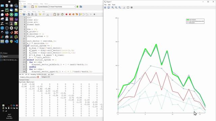Open the Debug menu in Octave main window
Screen dimensions: 216x121
pyautogui.click(x=29, y=4)
